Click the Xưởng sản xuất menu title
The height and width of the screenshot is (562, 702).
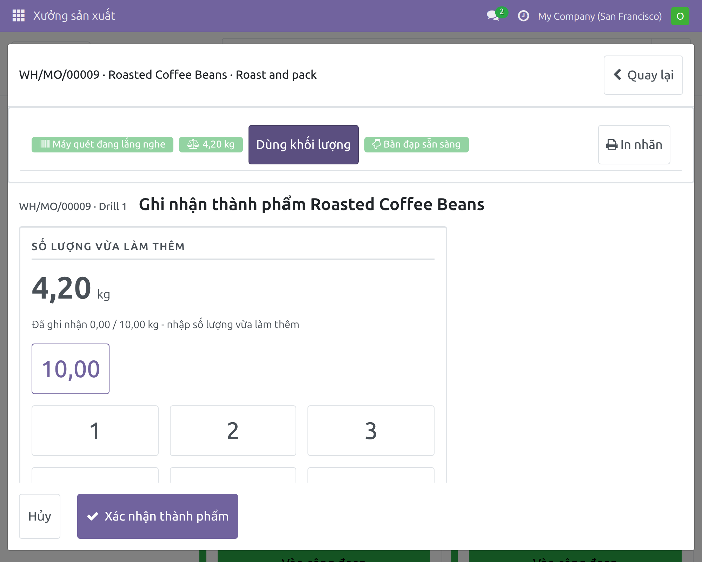[74, 16]
